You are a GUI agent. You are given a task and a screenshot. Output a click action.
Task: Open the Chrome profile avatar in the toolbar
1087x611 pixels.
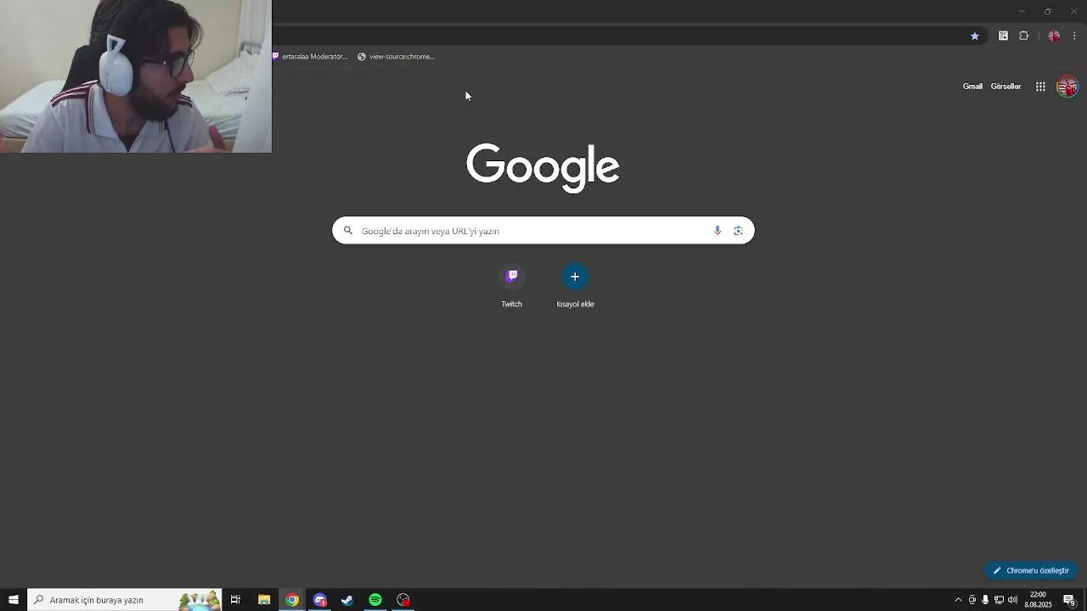[1054, 36]
